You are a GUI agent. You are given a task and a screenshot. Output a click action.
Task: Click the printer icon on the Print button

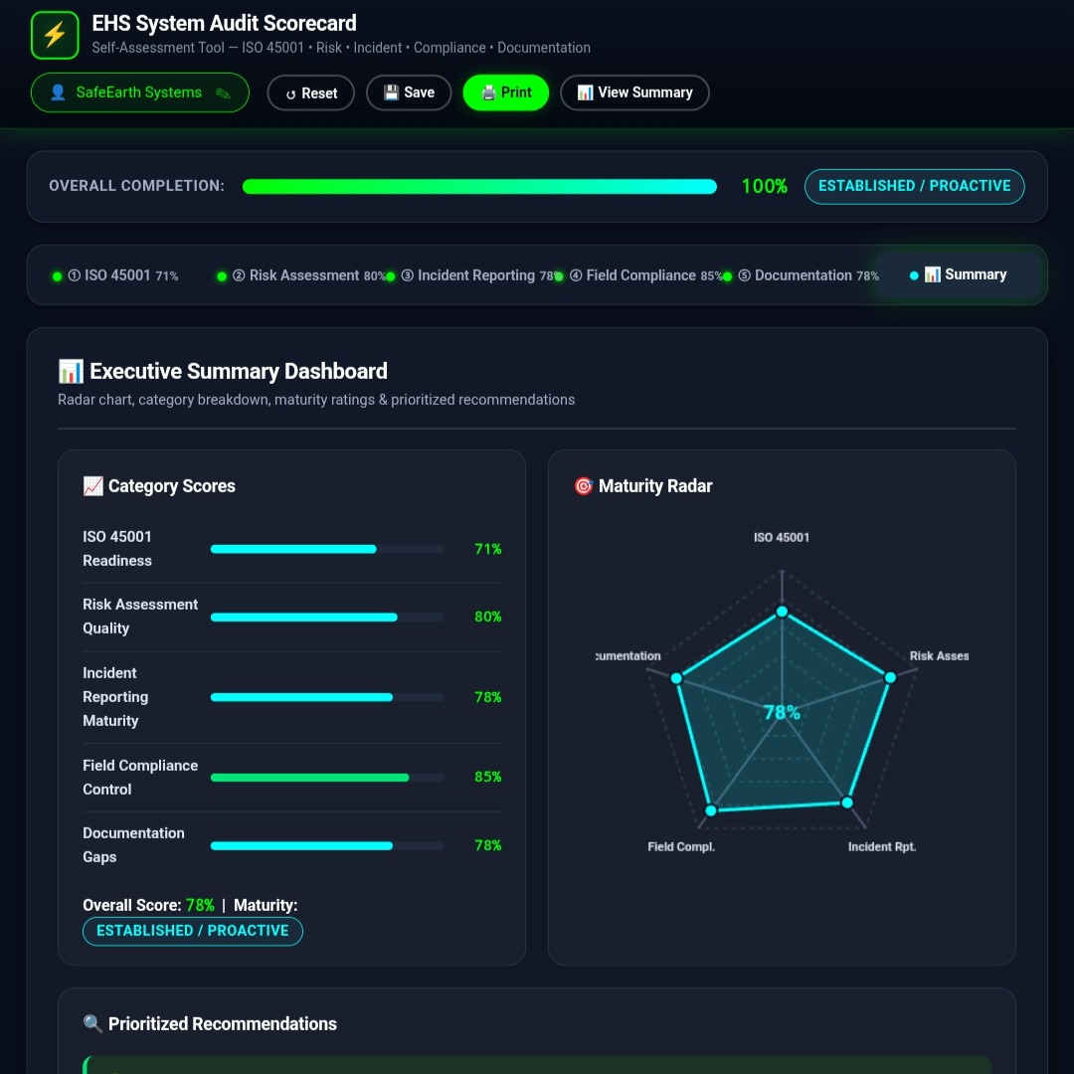pos(489,92)
